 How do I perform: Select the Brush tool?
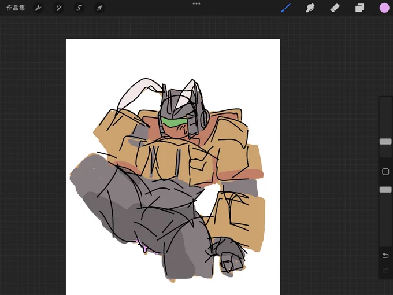286,8
